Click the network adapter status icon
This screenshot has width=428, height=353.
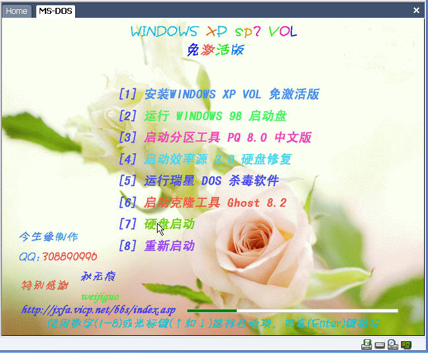[406, 345]
